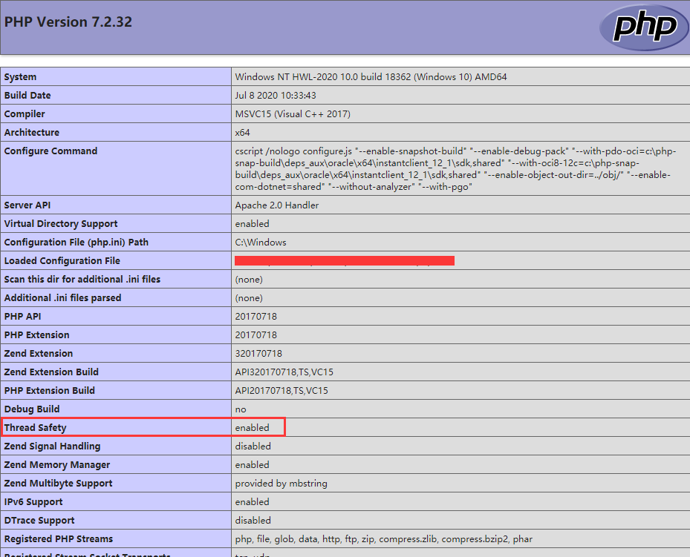Click the registered streams list starting with 'php, file, glob'
690x557 pixels.
(384, 539)
